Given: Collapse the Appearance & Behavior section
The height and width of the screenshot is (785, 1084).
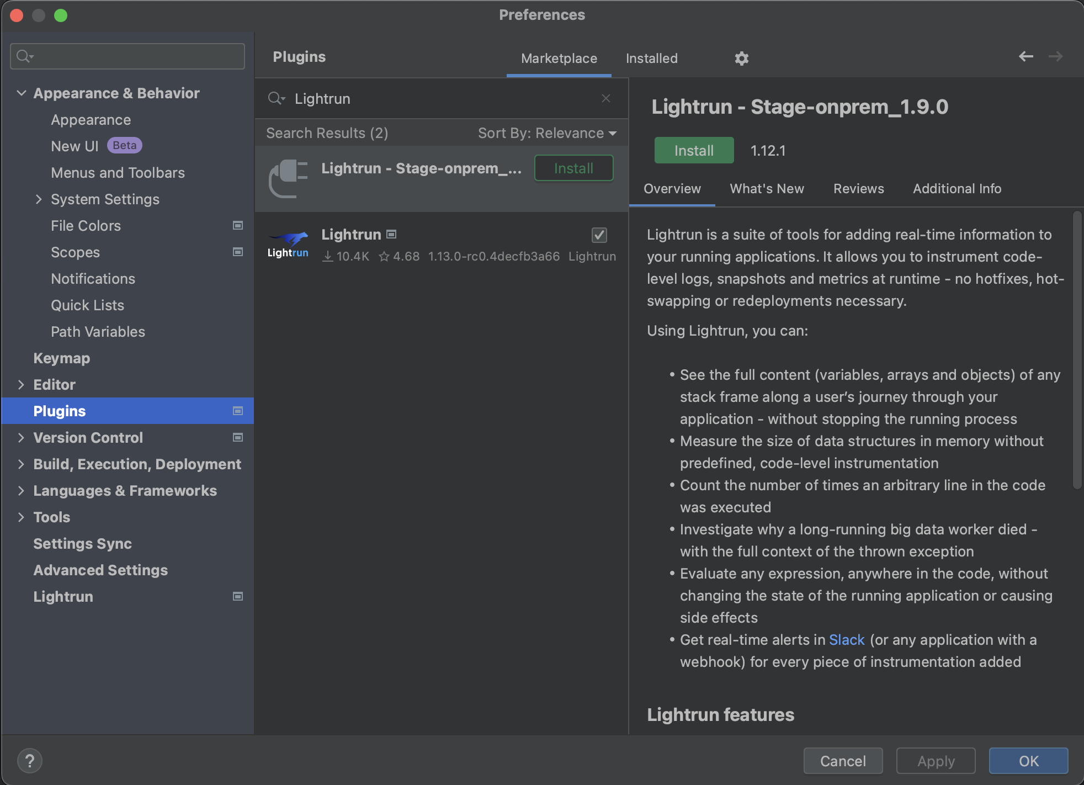Looking at the screenshot, I should [x=22, y=93].
